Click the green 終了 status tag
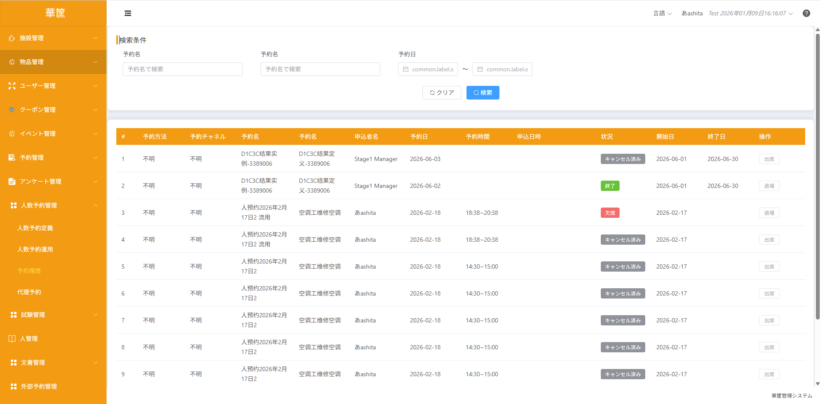 point(610,186)
